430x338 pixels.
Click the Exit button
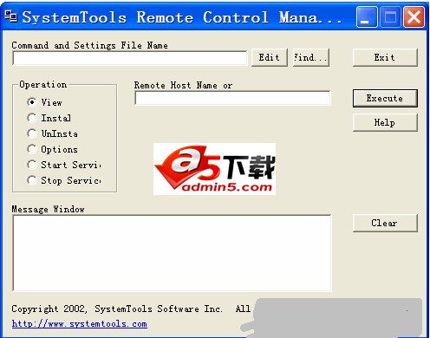pyautogui.click(x=385, y=57)
